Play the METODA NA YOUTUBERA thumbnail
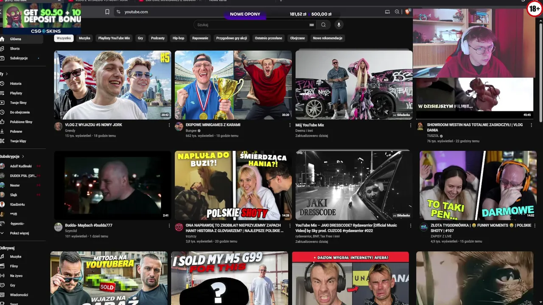Image resolution: width=543 pixels, height=305 pixels. coord(109,278)
